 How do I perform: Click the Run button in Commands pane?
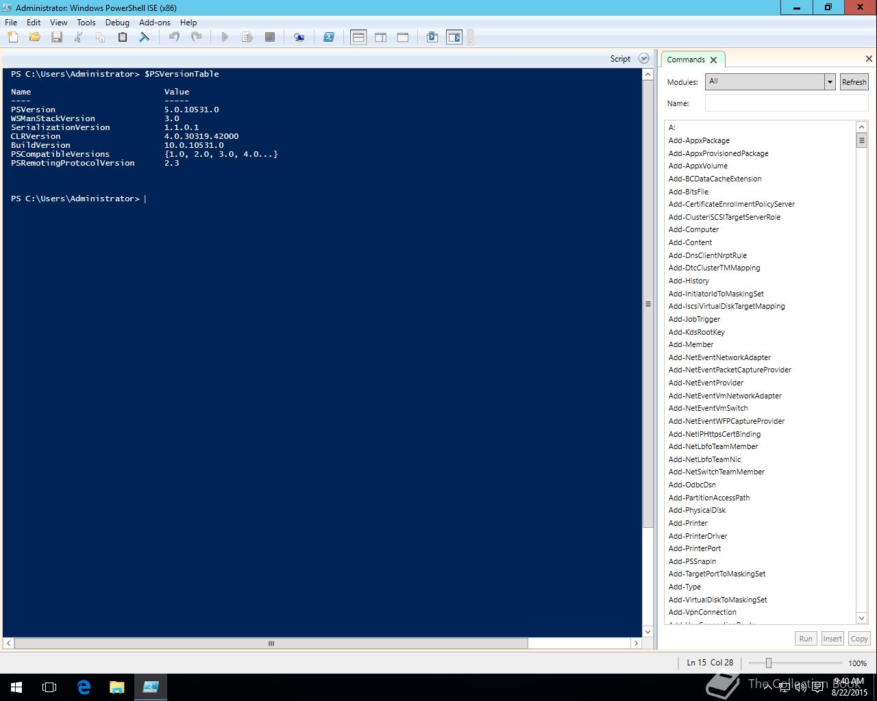tap(806, 639)
